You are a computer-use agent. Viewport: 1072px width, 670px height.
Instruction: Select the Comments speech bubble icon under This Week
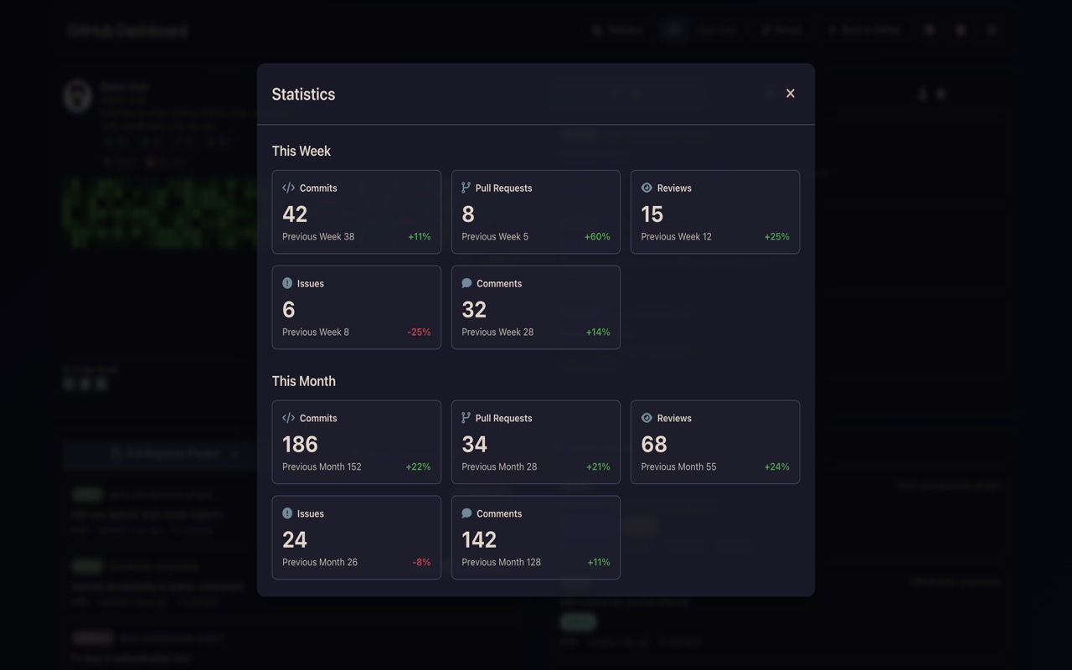467,283
